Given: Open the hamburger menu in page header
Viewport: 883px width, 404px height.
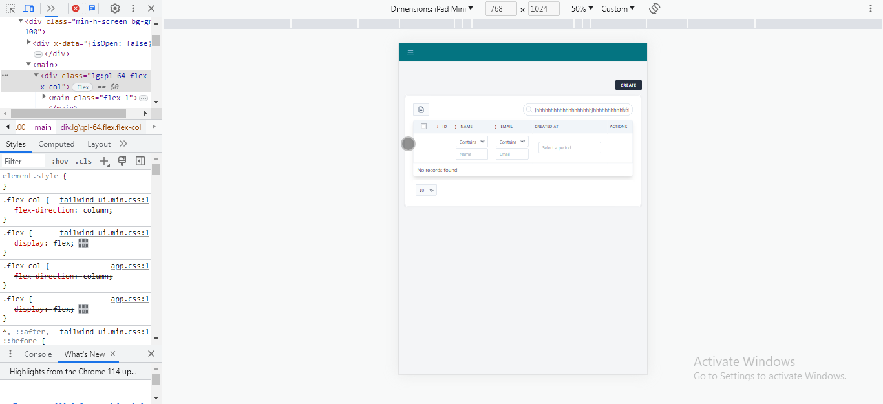Looking at the screenshot, I should coord(410,52).
